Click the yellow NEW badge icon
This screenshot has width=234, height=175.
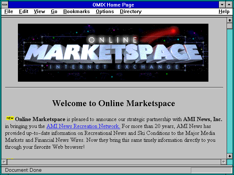[10, 118]
